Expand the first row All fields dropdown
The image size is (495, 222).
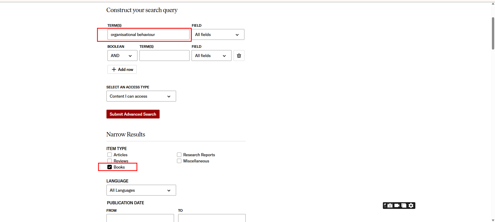coord(218,34)
